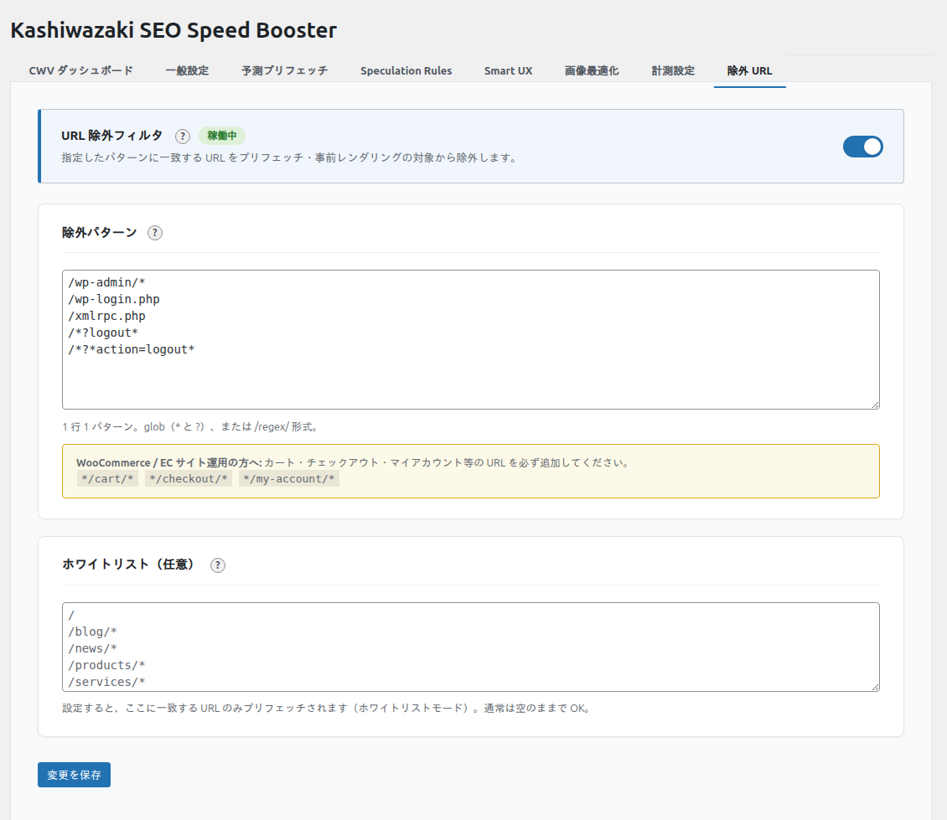The image size is (947, 820).
Task: Click question mark beside ホワイトリスト（任意）
Action: tap(218, 565)
